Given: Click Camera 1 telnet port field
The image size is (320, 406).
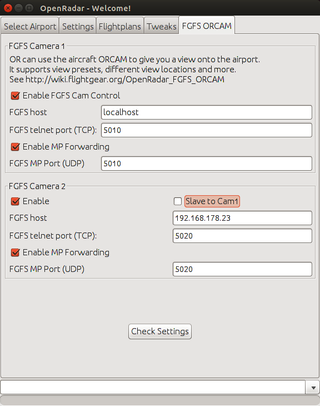Looking at the screenshot, I should click(x=207, y=130).
